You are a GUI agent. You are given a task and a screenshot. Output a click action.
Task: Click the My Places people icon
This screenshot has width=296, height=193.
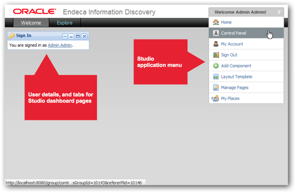tap(216, 98)
